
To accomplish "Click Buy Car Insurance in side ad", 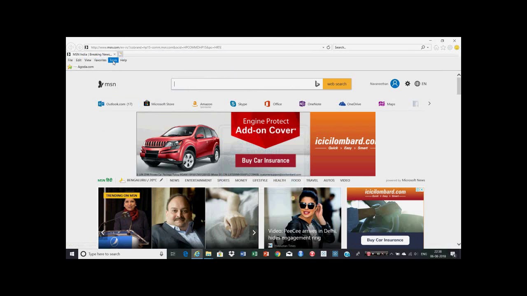I will pos(385,240).
